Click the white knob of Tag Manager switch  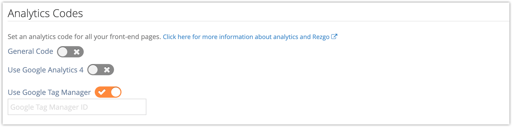pos(116,92)
